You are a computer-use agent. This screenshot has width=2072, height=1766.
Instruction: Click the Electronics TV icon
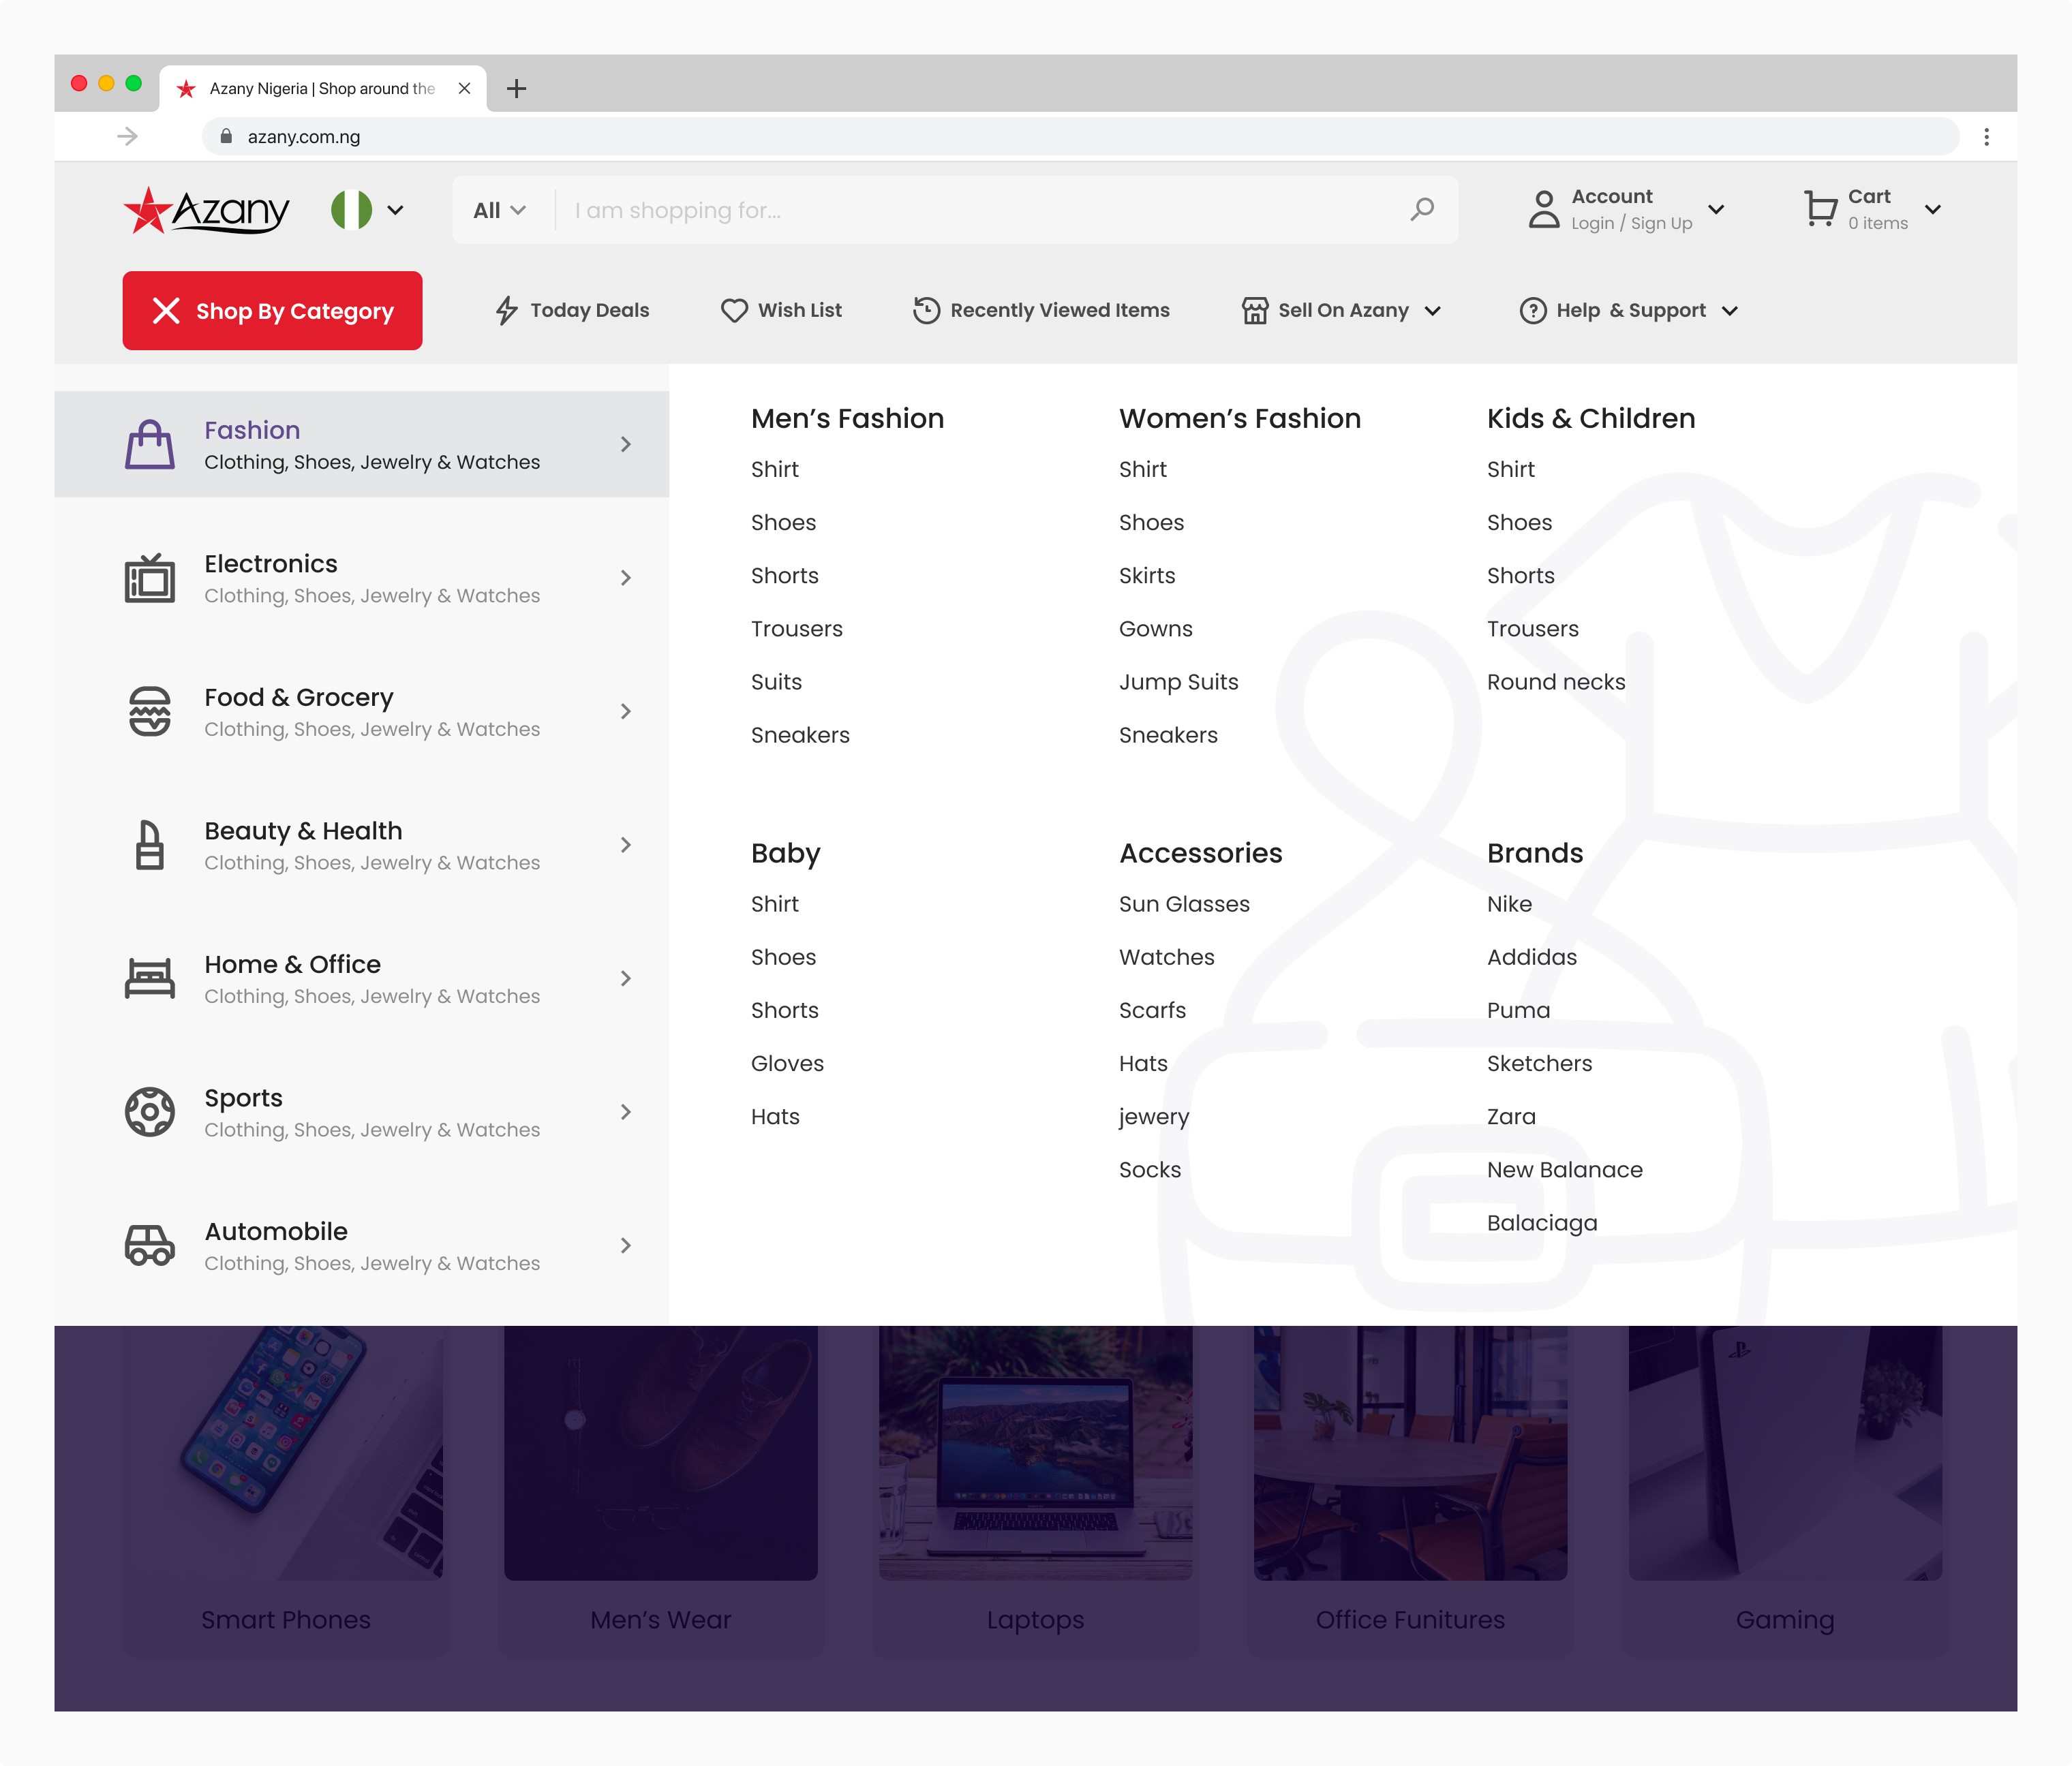point(150,578)
